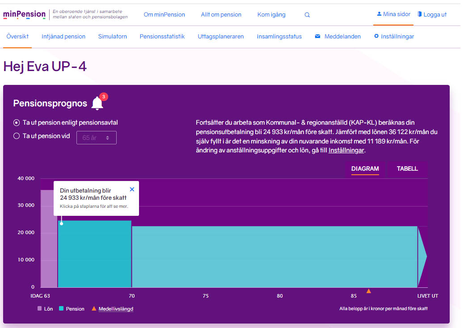The width and height of the screenshot is (464, 328).
Task: Follow the Inställningar link in the text
Action: (346, 151)
